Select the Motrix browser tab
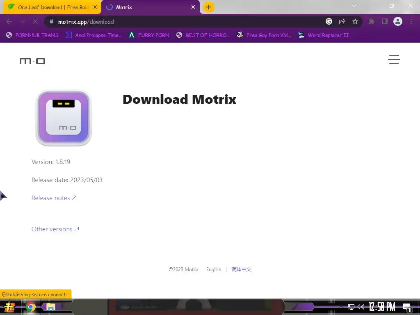This screenshot has width=420, height=315. point(151,7)
